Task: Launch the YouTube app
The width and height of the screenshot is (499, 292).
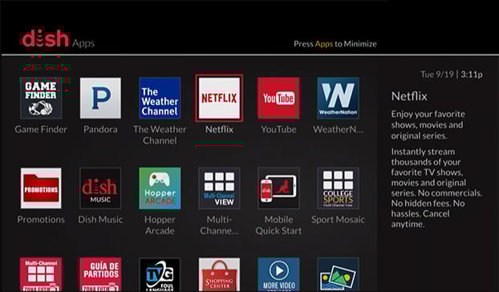Action: pos(278,98)
